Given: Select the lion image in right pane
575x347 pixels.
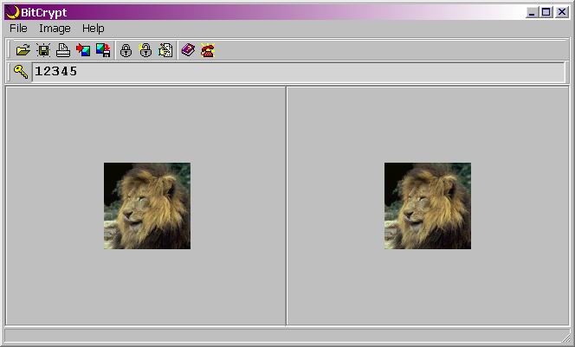Looking at the screenshot, I should pos(428,206).
